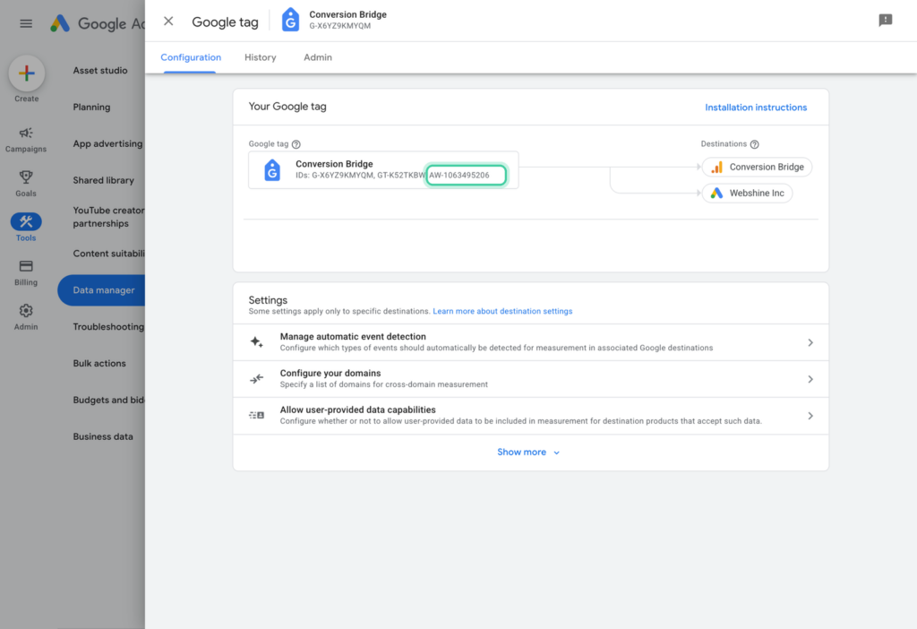Click the Google tag icon in header
This screenshot has height=629, width=917.
click(290, 20)
